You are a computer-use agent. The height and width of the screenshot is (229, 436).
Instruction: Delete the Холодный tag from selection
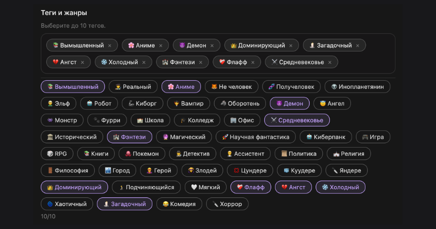[144, 63]
